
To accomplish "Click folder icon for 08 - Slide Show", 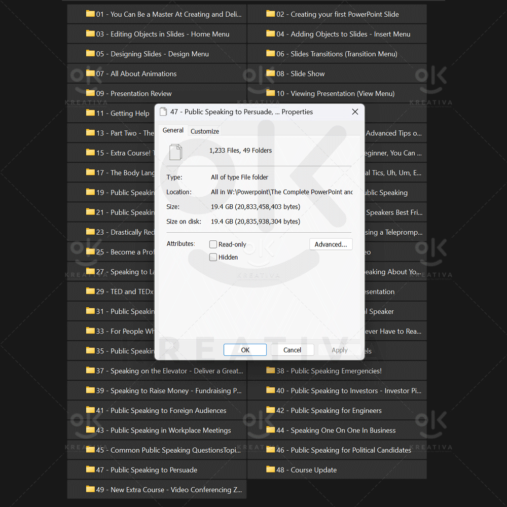I will [x=271, y=74].
